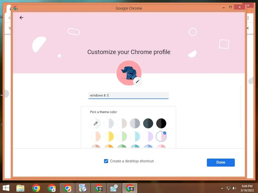Open Chrome with person badge taskbar icon
258x193 pixels.
pyautogui.click(x=52, y=188)
